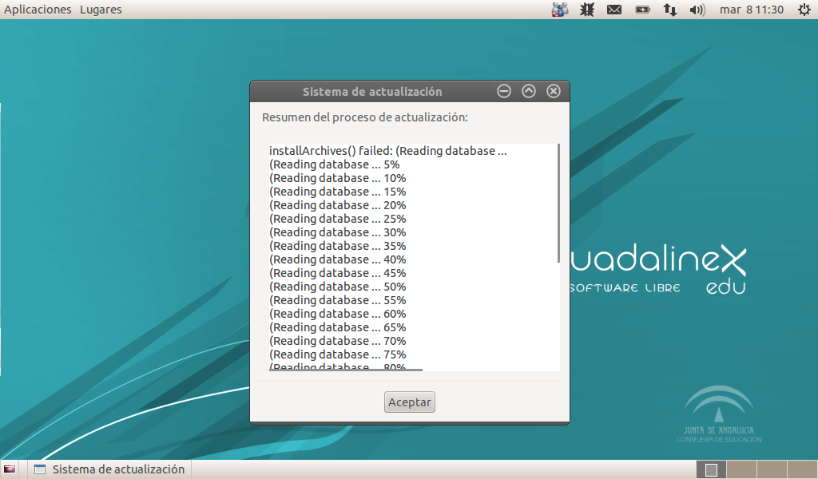The image size is (818, 479).
Task: Maximize the Sistema de actualización dialog
Action: [x=529, y=91]
